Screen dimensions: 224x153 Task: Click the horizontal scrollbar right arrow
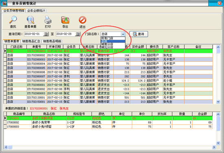point(214,147)
